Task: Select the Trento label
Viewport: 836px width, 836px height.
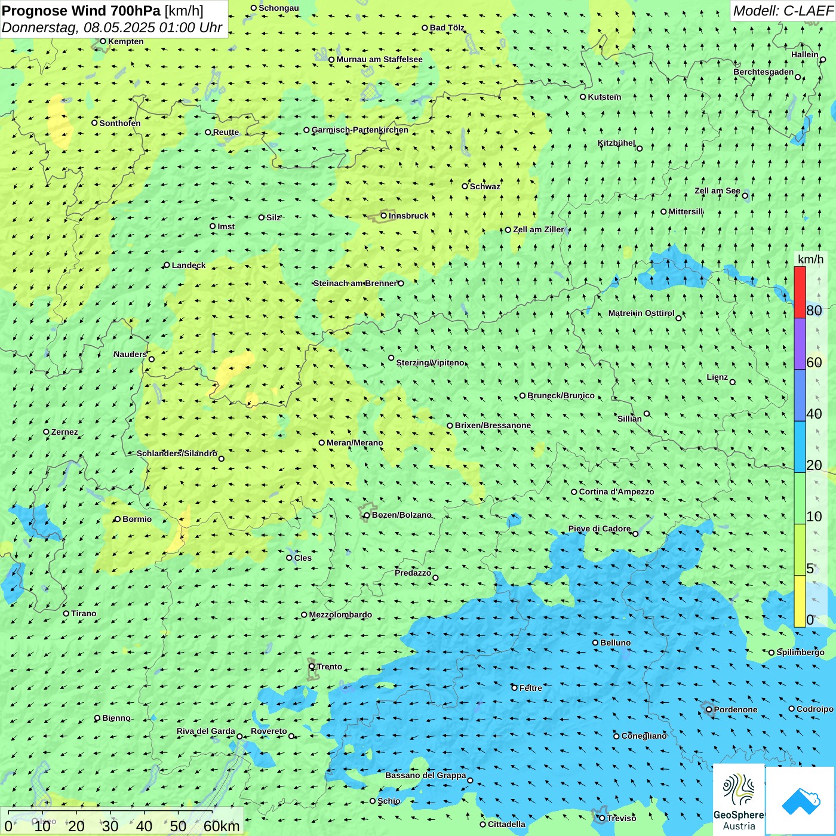Action: pyautogui.click(x=330, y=666)
